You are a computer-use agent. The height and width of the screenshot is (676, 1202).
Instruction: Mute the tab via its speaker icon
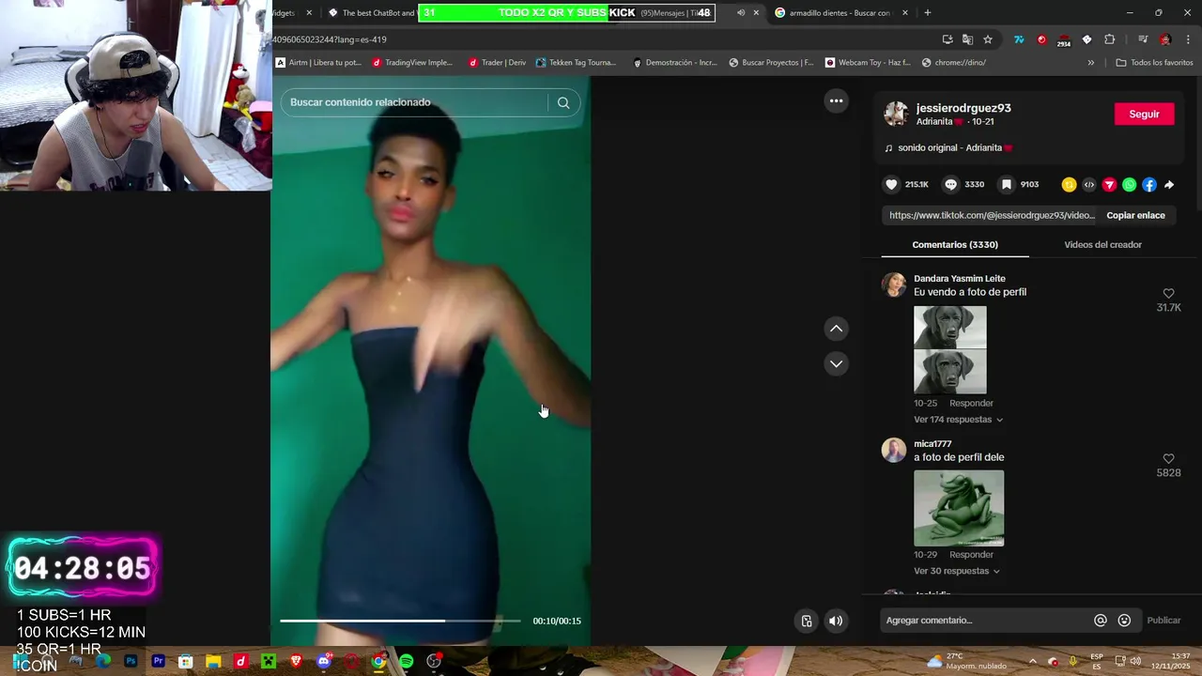pos(741,13)
